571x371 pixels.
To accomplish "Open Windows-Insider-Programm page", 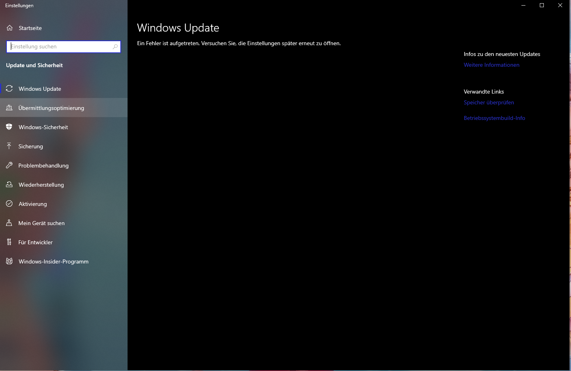I will tap(64, 261).
